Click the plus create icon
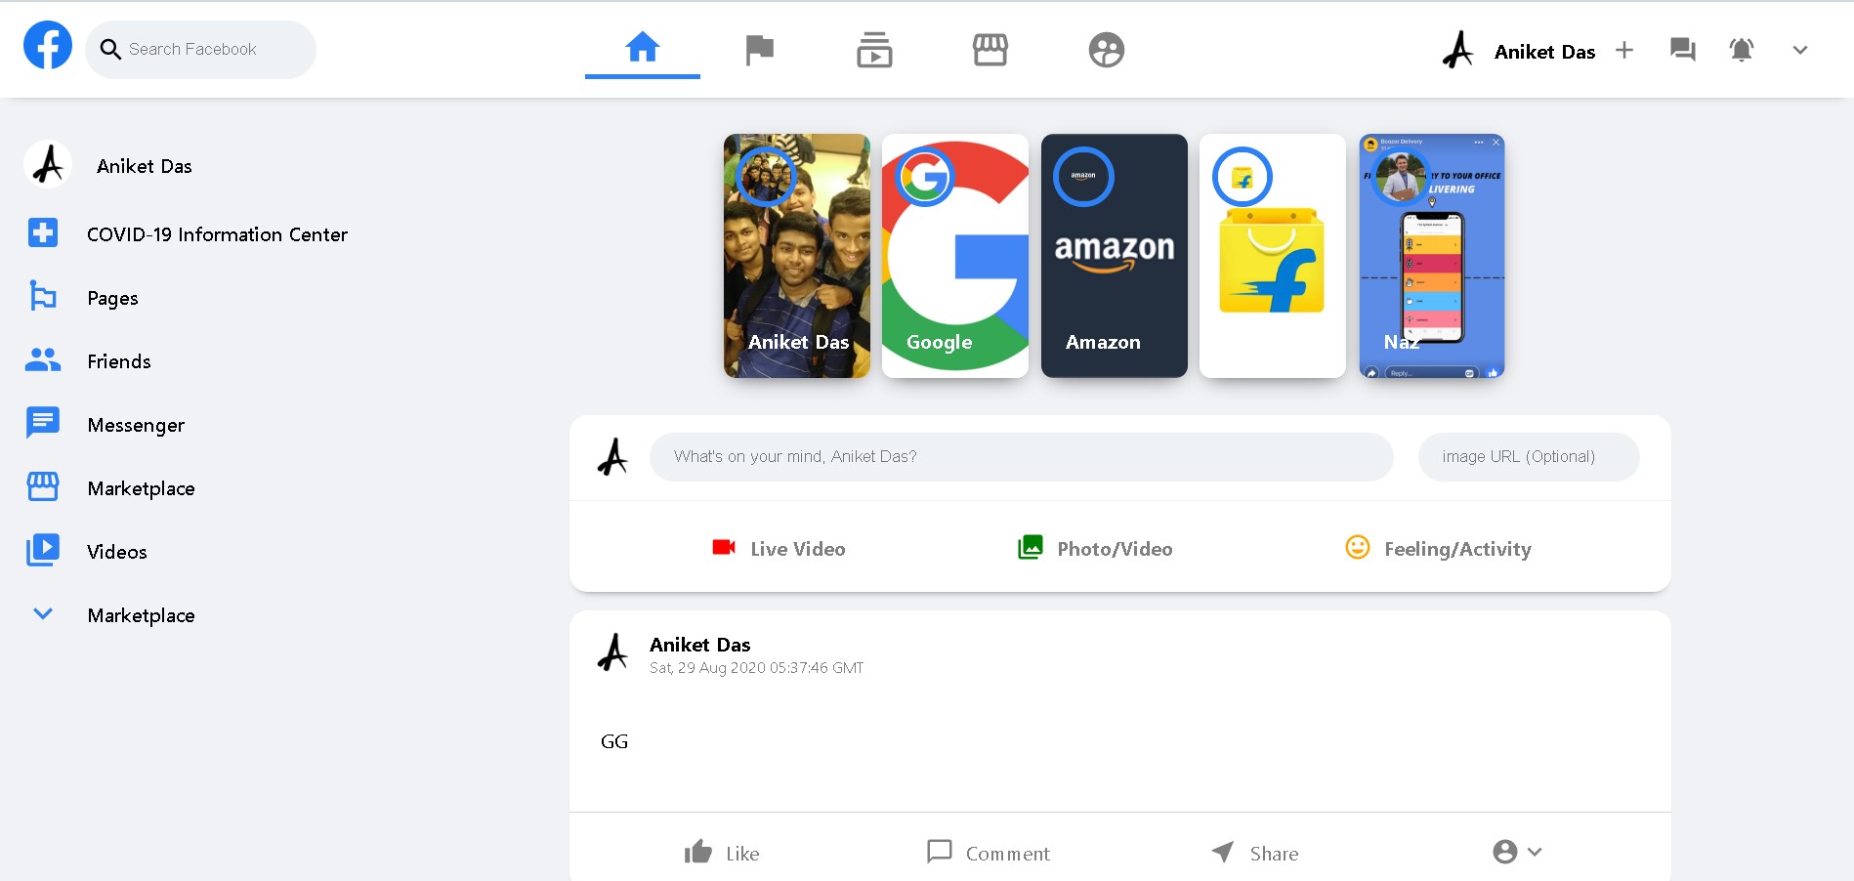The image size is (1854, 881). click(x=1624, y=50)
